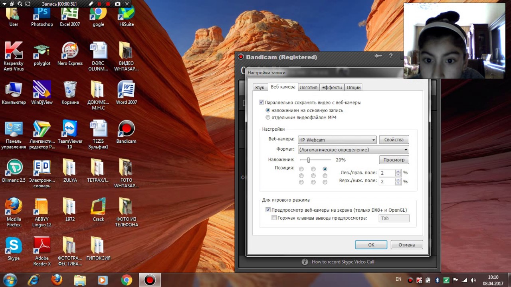
Task: Decrease top/bottom margin spinner value
Action: click(398, 183)
